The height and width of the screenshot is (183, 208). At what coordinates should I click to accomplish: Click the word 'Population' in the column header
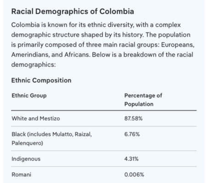139,104
